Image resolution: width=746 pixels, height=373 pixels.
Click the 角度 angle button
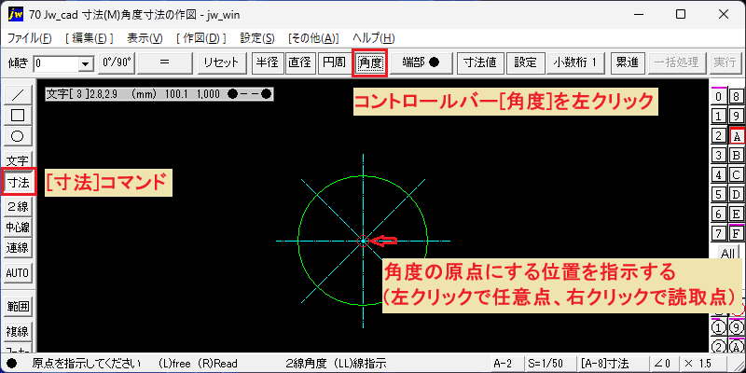point(369,62)
